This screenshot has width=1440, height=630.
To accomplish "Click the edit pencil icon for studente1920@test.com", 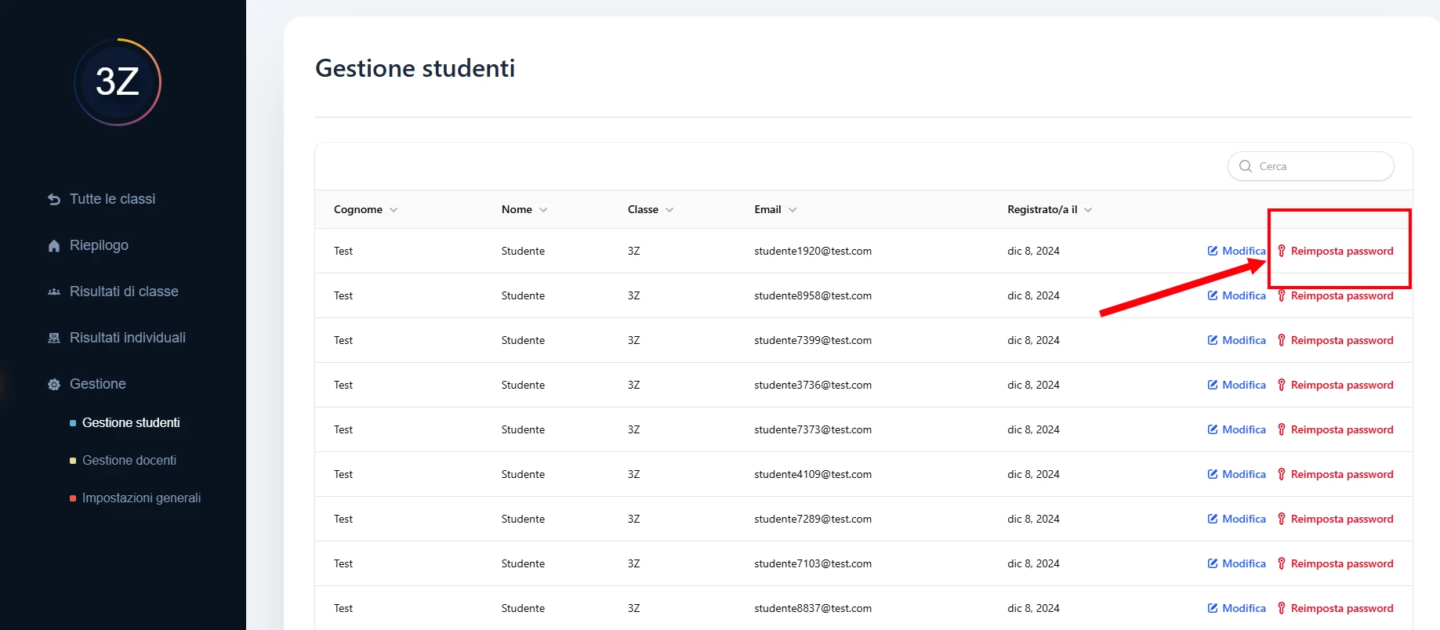I will click(1213, 251).
